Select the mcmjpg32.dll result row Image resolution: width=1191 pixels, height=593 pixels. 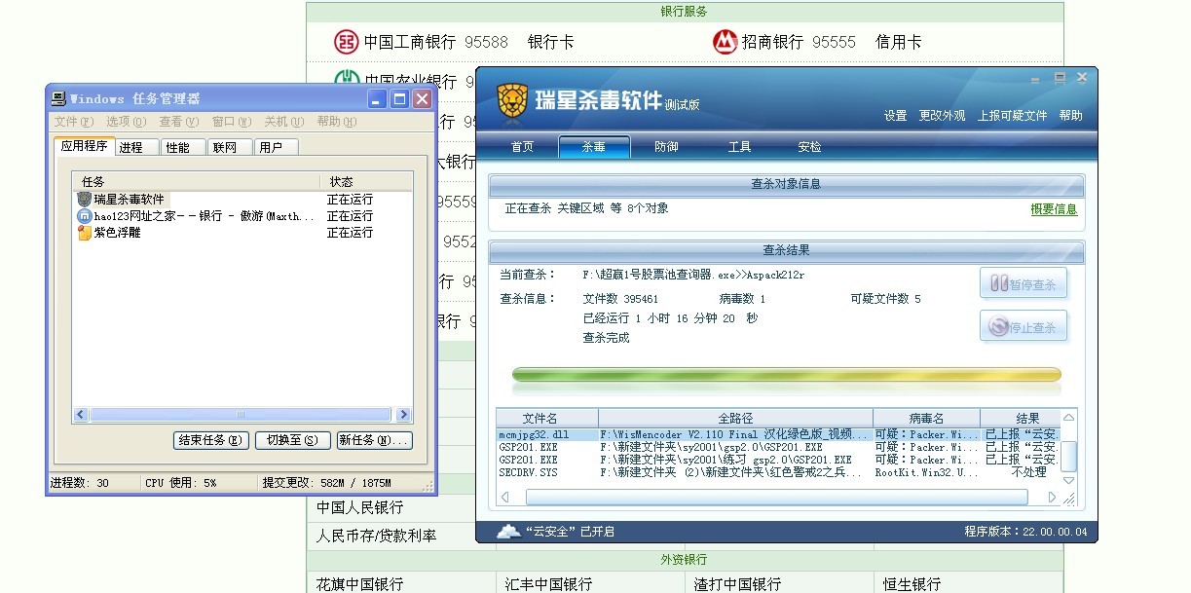pyautogui.click(x=777, y=434)
